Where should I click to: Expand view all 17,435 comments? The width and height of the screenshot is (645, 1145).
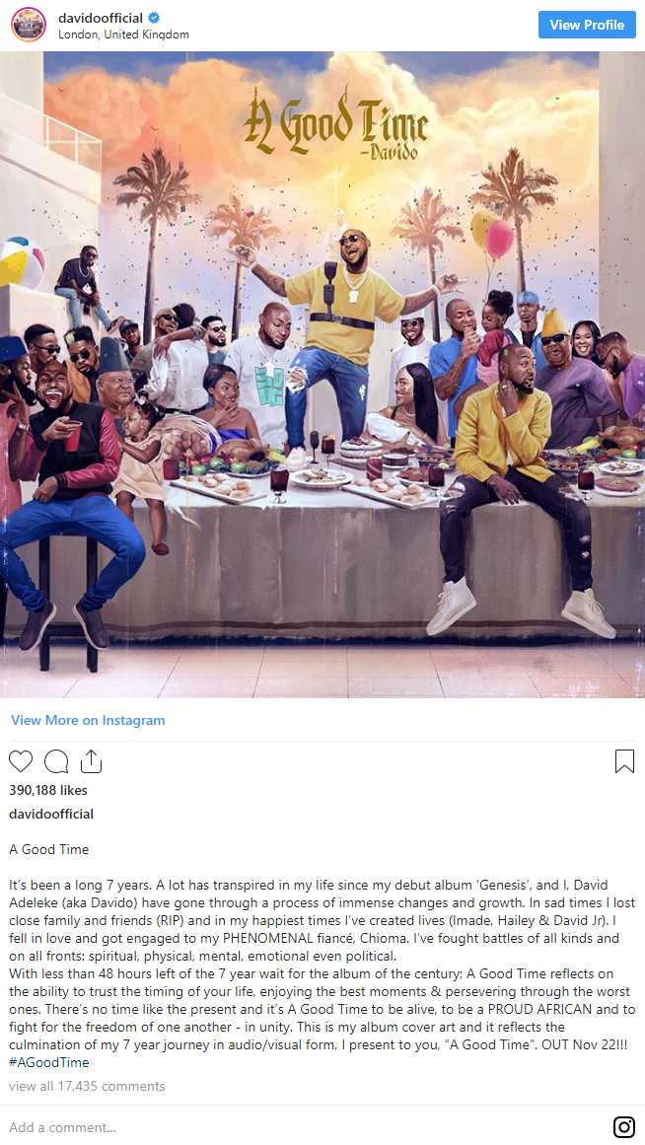[87, 1086]
